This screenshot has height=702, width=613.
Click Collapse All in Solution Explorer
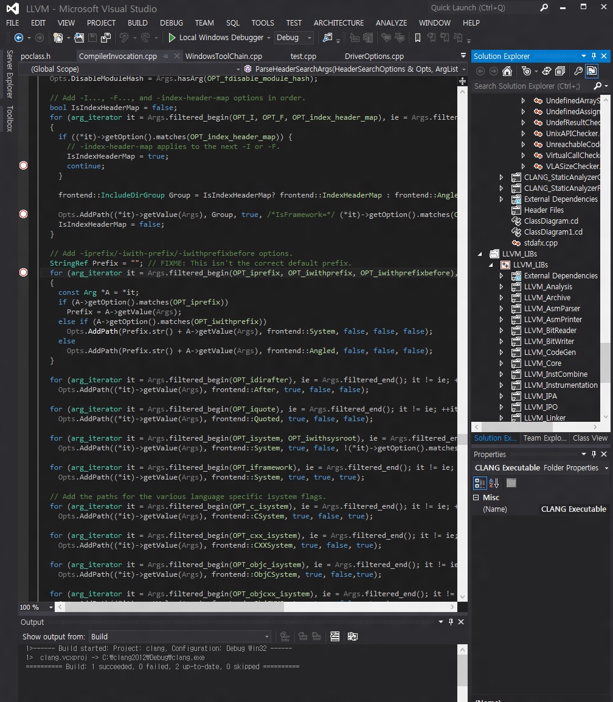[x=560, y=71]
